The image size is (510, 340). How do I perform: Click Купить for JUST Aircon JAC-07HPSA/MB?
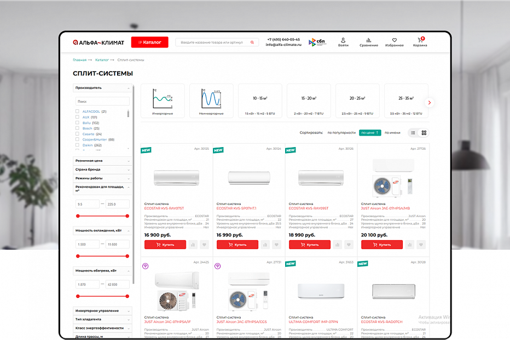point(382,244)
